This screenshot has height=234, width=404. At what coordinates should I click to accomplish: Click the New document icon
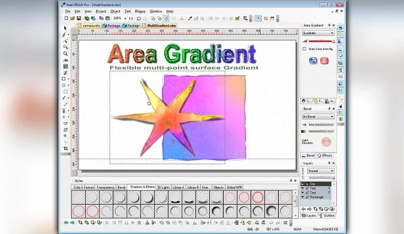pyautogui.click(x=66, y=18)
